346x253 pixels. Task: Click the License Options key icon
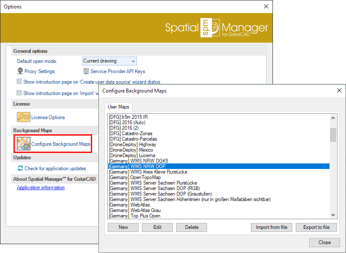[x=24, y=117]
